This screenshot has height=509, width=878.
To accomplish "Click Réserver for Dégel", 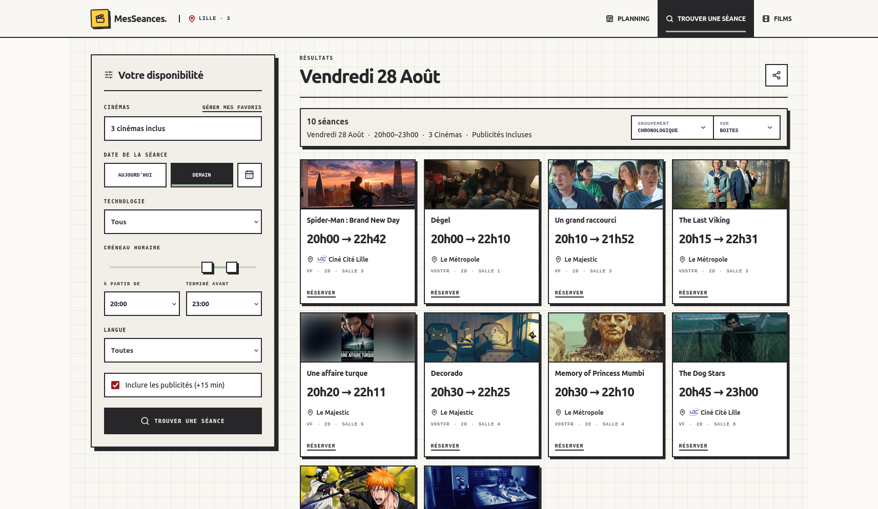I will tap(445, 293).
